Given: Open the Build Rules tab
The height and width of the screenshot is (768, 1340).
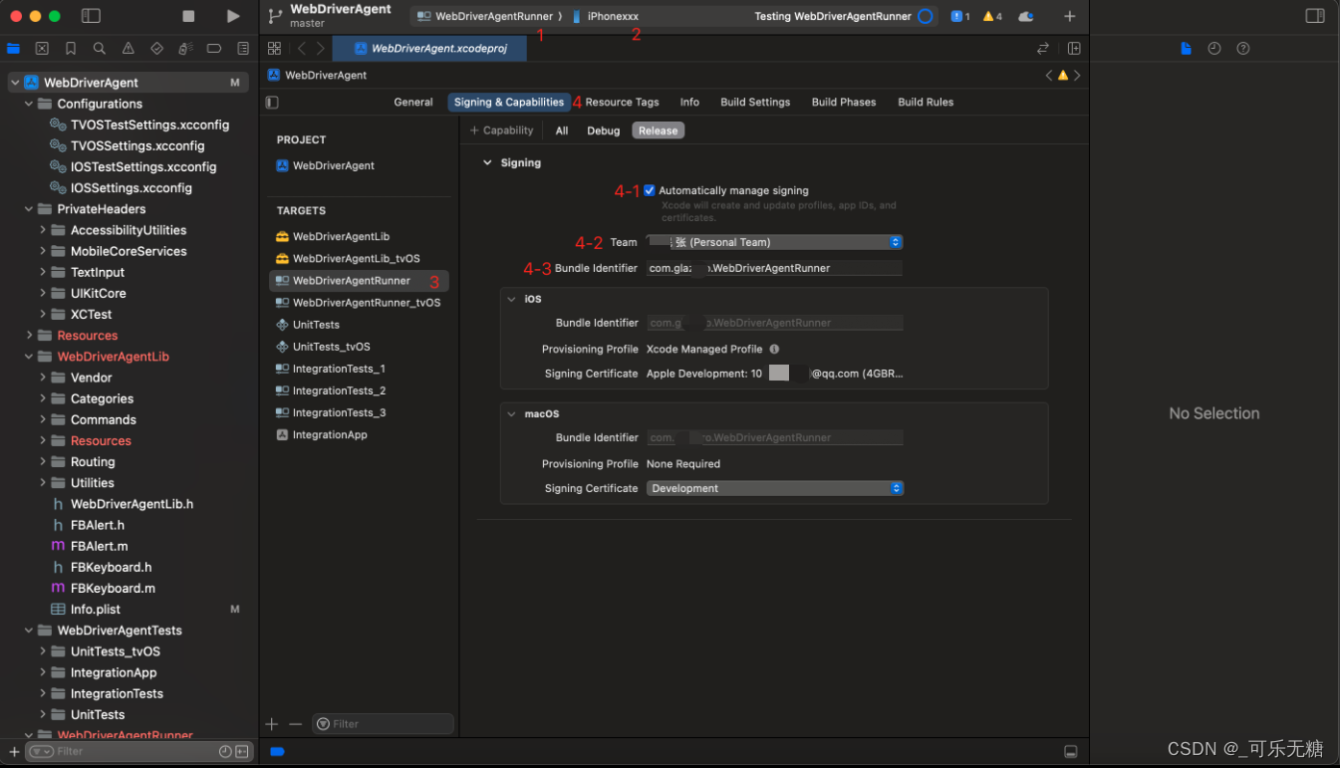Looking at the screenshot, I should pyautogui.click(x=926, y=102).
